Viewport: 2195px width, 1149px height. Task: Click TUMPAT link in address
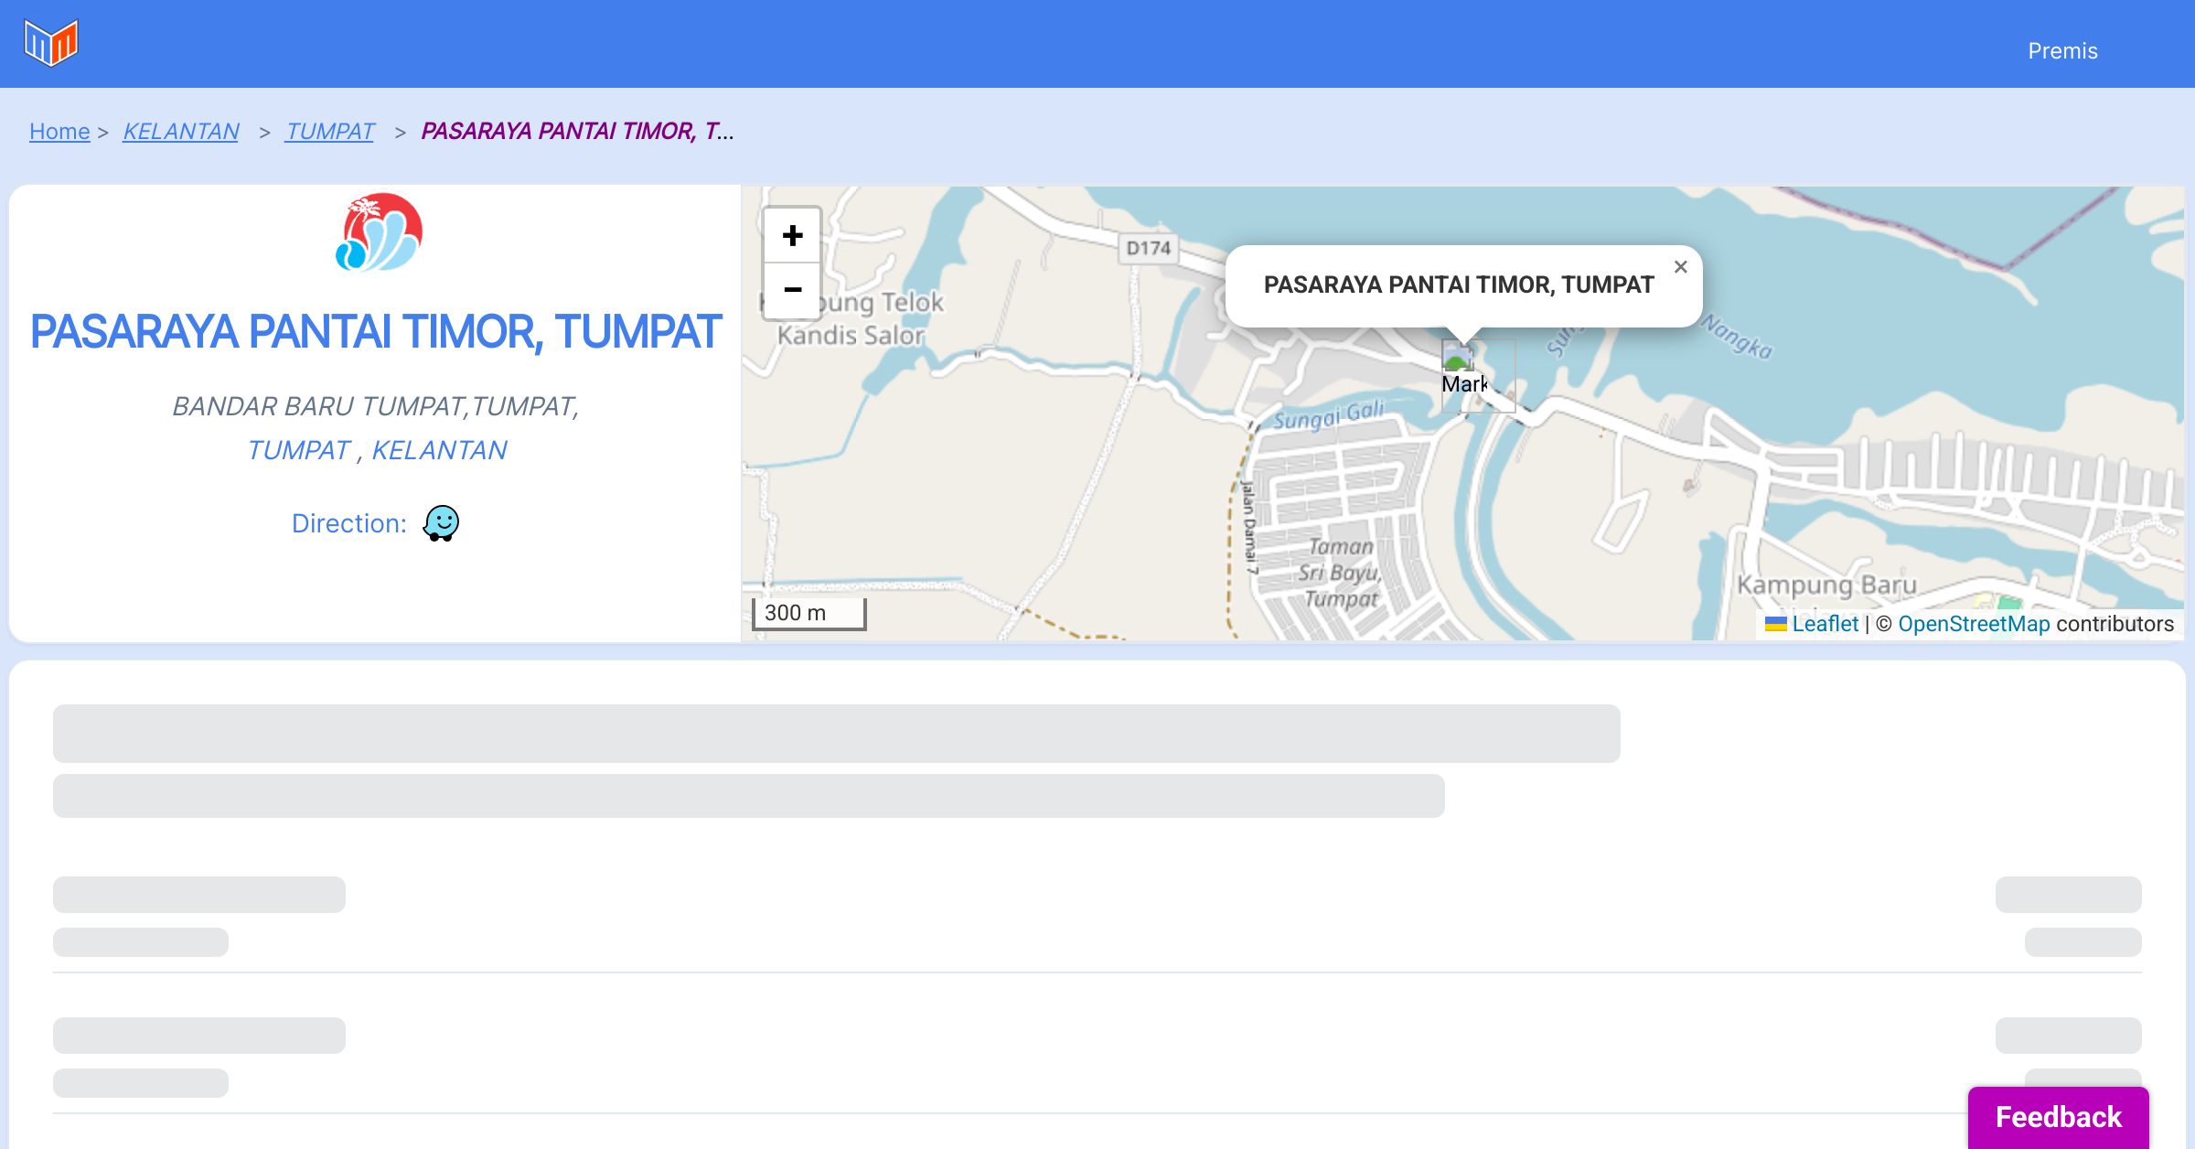298,450
